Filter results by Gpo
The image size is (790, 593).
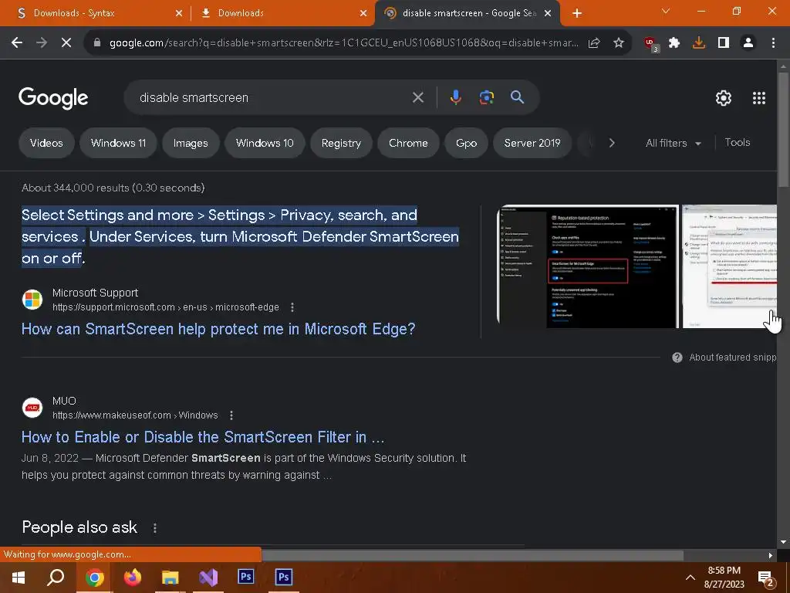click(466, 143)
